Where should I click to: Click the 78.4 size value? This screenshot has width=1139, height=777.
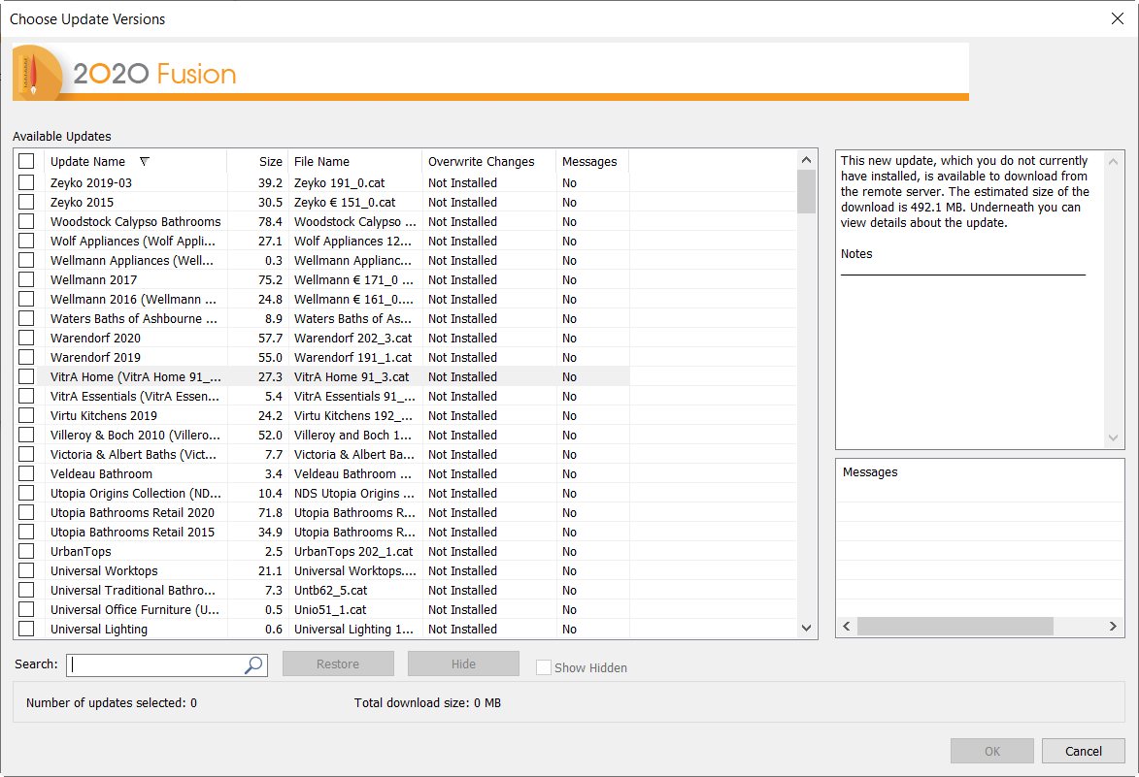point(270,221)
